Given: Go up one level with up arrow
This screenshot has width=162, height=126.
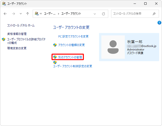Looking at the screenshot, I should pos(28,14).
